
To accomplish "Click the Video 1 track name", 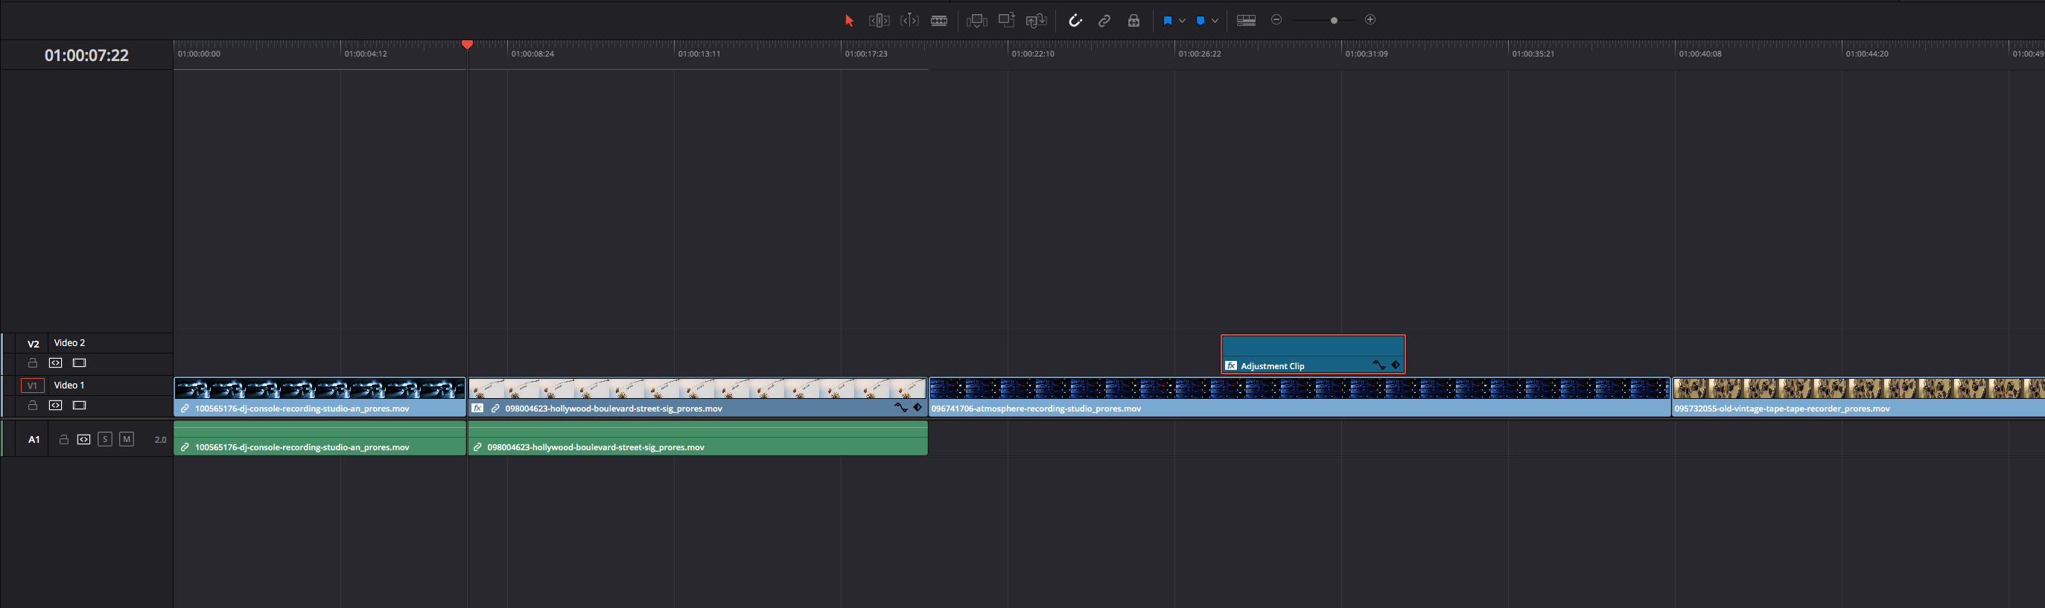I will (x=69, y=385).
